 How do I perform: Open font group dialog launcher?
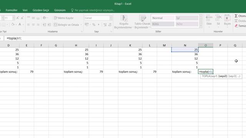click(23, 31)
